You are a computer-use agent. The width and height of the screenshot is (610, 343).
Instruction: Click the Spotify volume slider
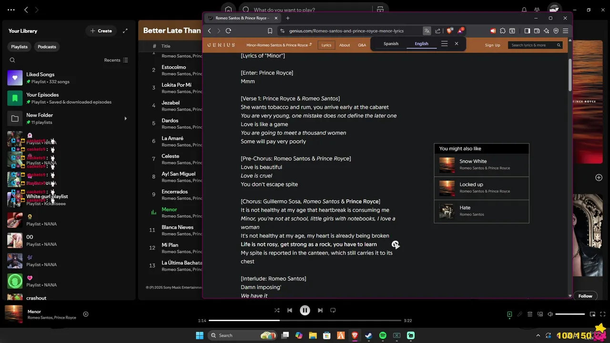570,314
